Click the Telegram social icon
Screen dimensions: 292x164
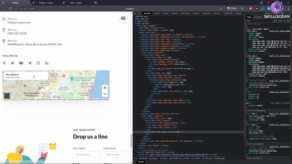tap(30, 63)
